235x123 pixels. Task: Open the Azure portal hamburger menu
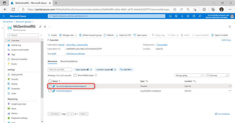4,16
